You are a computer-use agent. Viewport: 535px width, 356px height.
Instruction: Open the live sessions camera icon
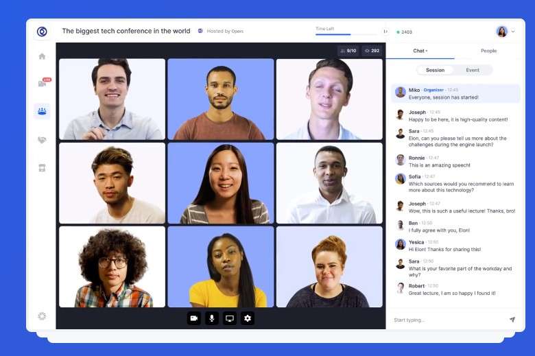tap(43, 83)
